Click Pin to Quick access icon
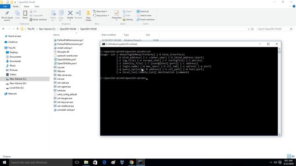The width and height of the screenshot is (296, 166). click(x=7, y=16)
